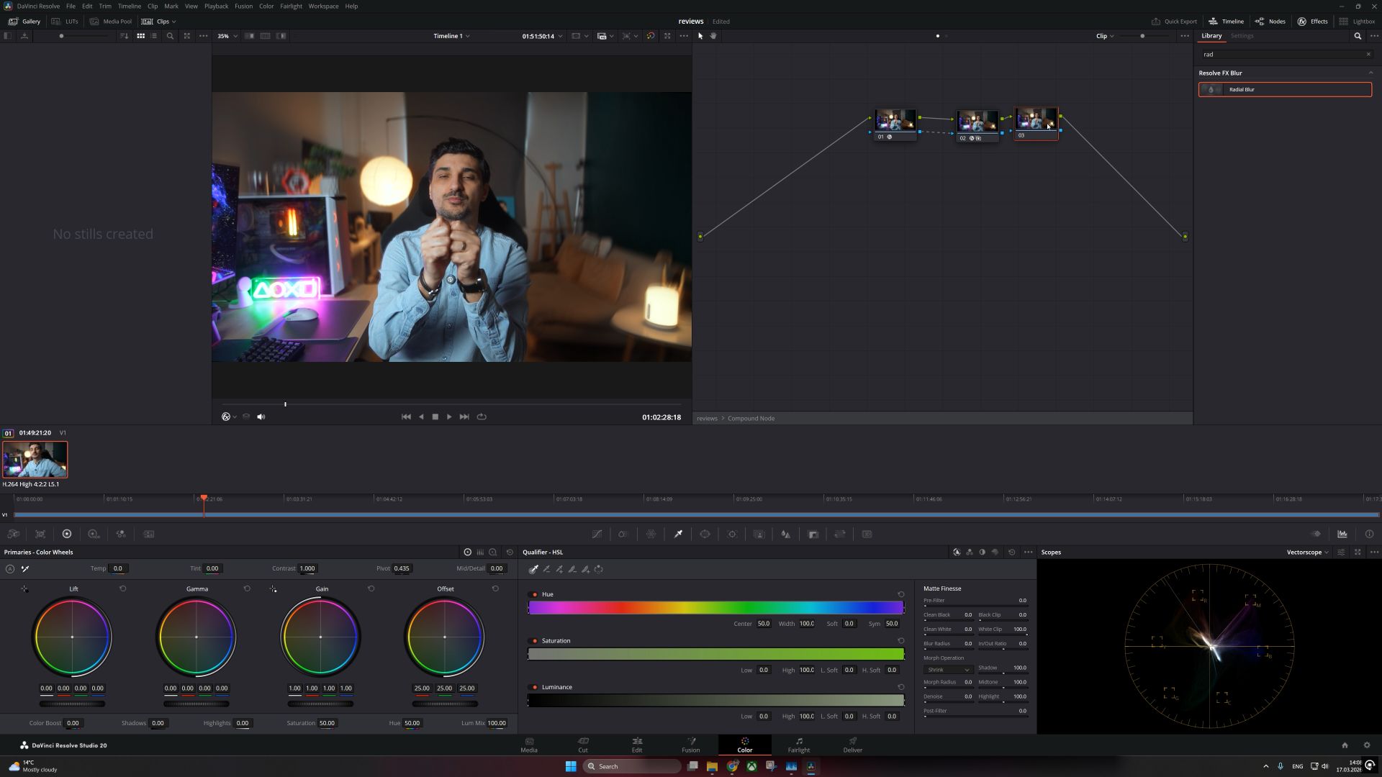Open the Playback menu
The image size is (1382, 777).
[x=216, y=6]
